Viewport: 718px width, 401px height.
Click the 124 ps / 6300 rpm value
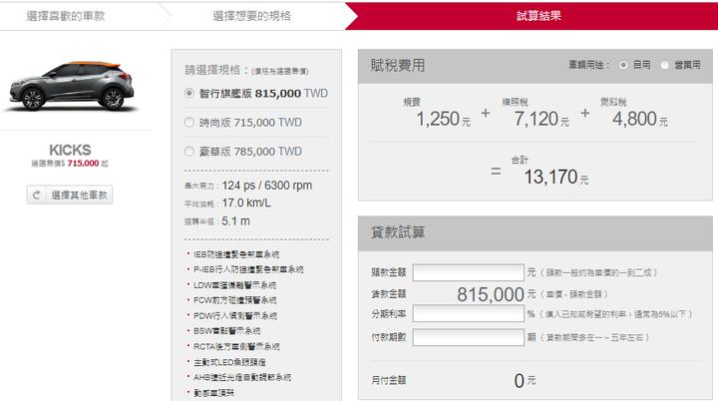pyautogui.click(x=267, y=186)
